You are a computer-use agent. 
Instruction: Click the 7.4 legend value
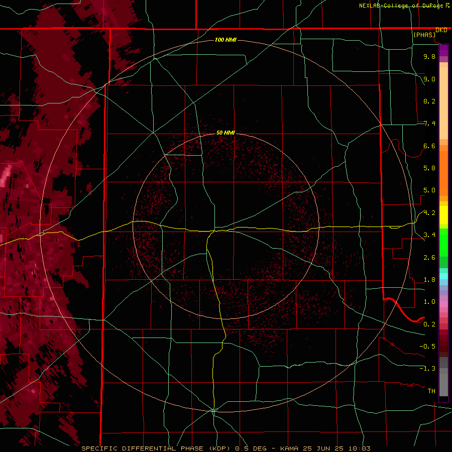click(x=429, y=124)
